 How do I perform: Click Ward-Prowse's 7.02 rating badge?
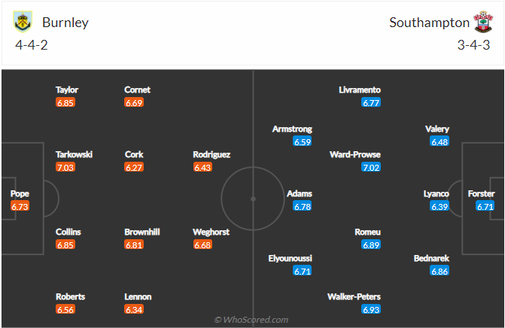coord(371,167)
